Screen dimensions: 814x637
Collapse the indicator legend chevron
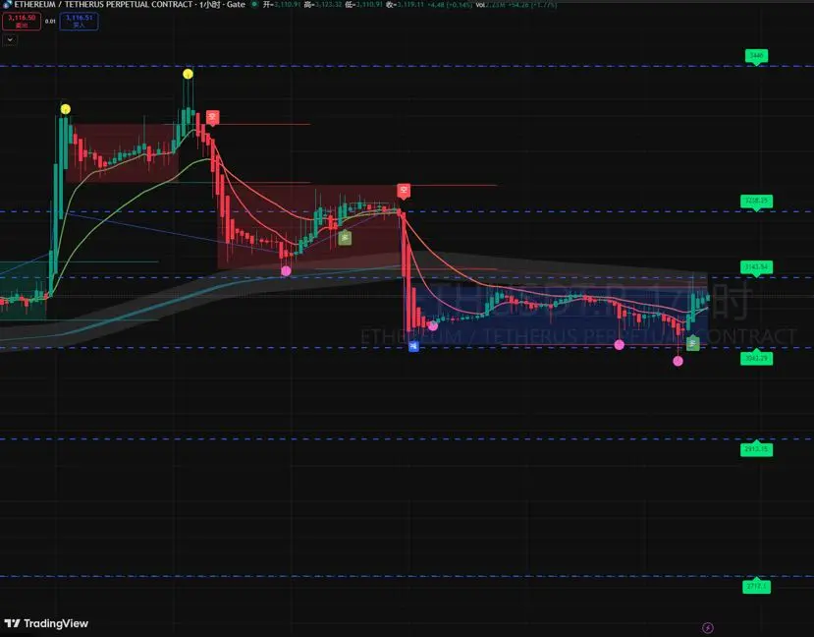pyautogui.click(x=10, y=40)
